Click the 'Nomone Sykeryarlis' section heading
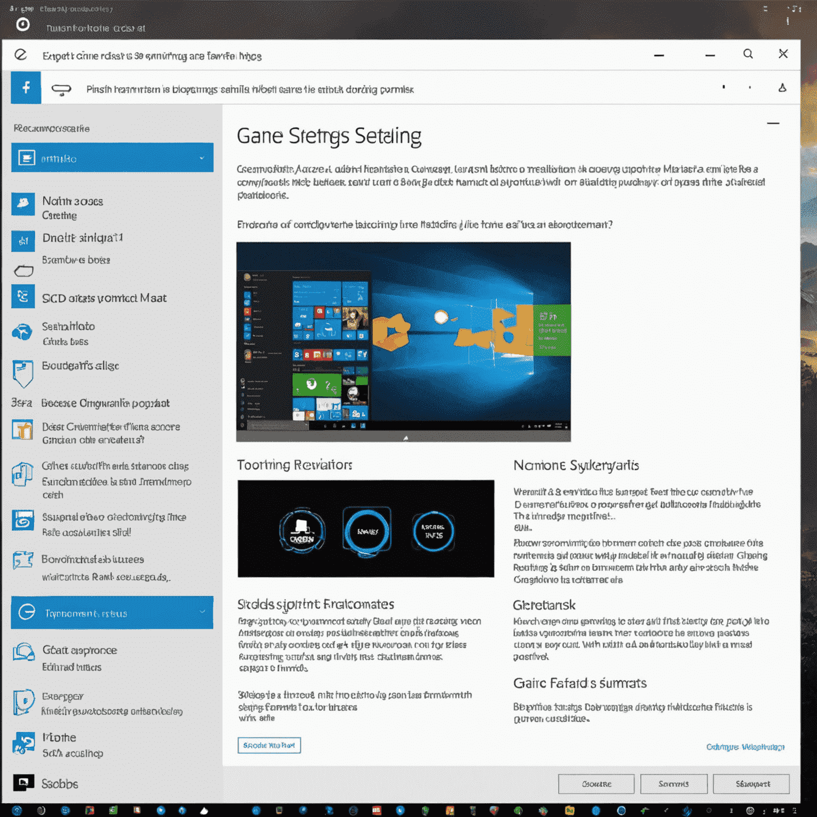This screenshot has width=817, height=817. (576, 465)
